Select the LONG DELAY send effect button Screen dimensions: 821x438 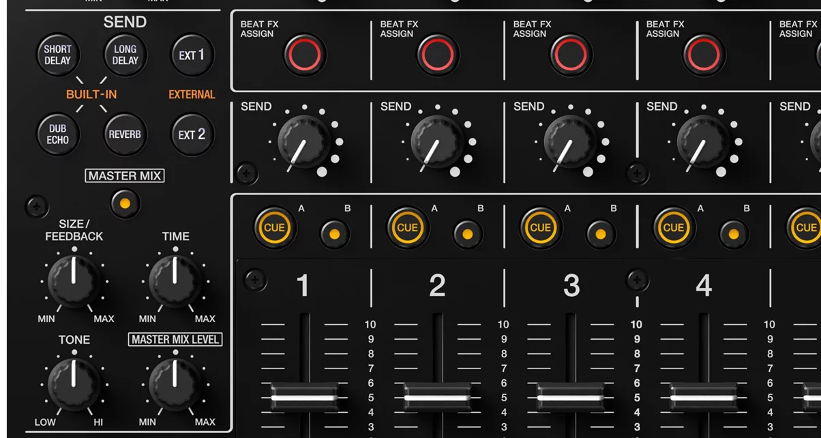pos(125,55)
